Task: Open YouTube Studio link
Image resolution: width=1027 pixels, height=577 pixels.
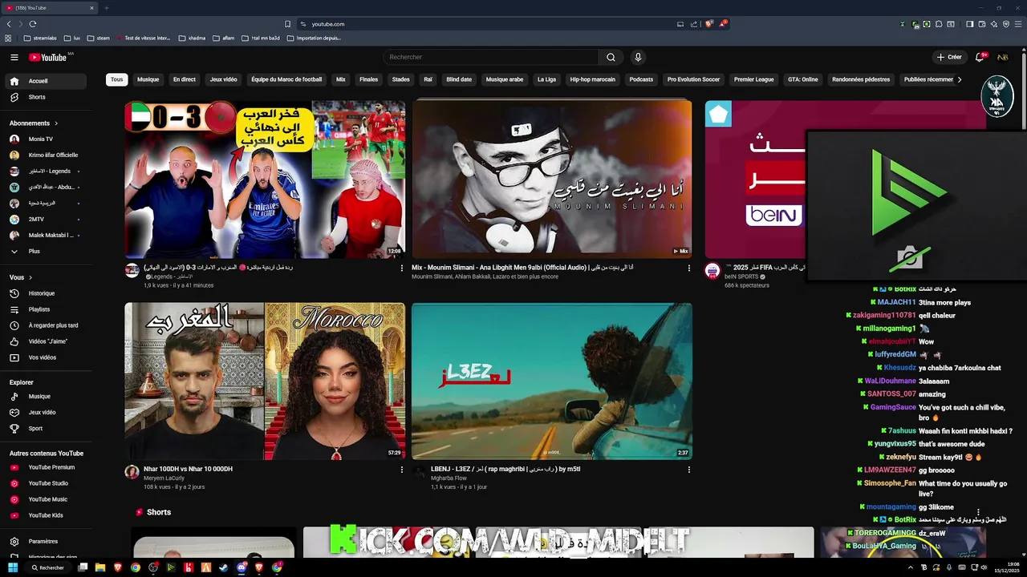Action: point(47,483)
